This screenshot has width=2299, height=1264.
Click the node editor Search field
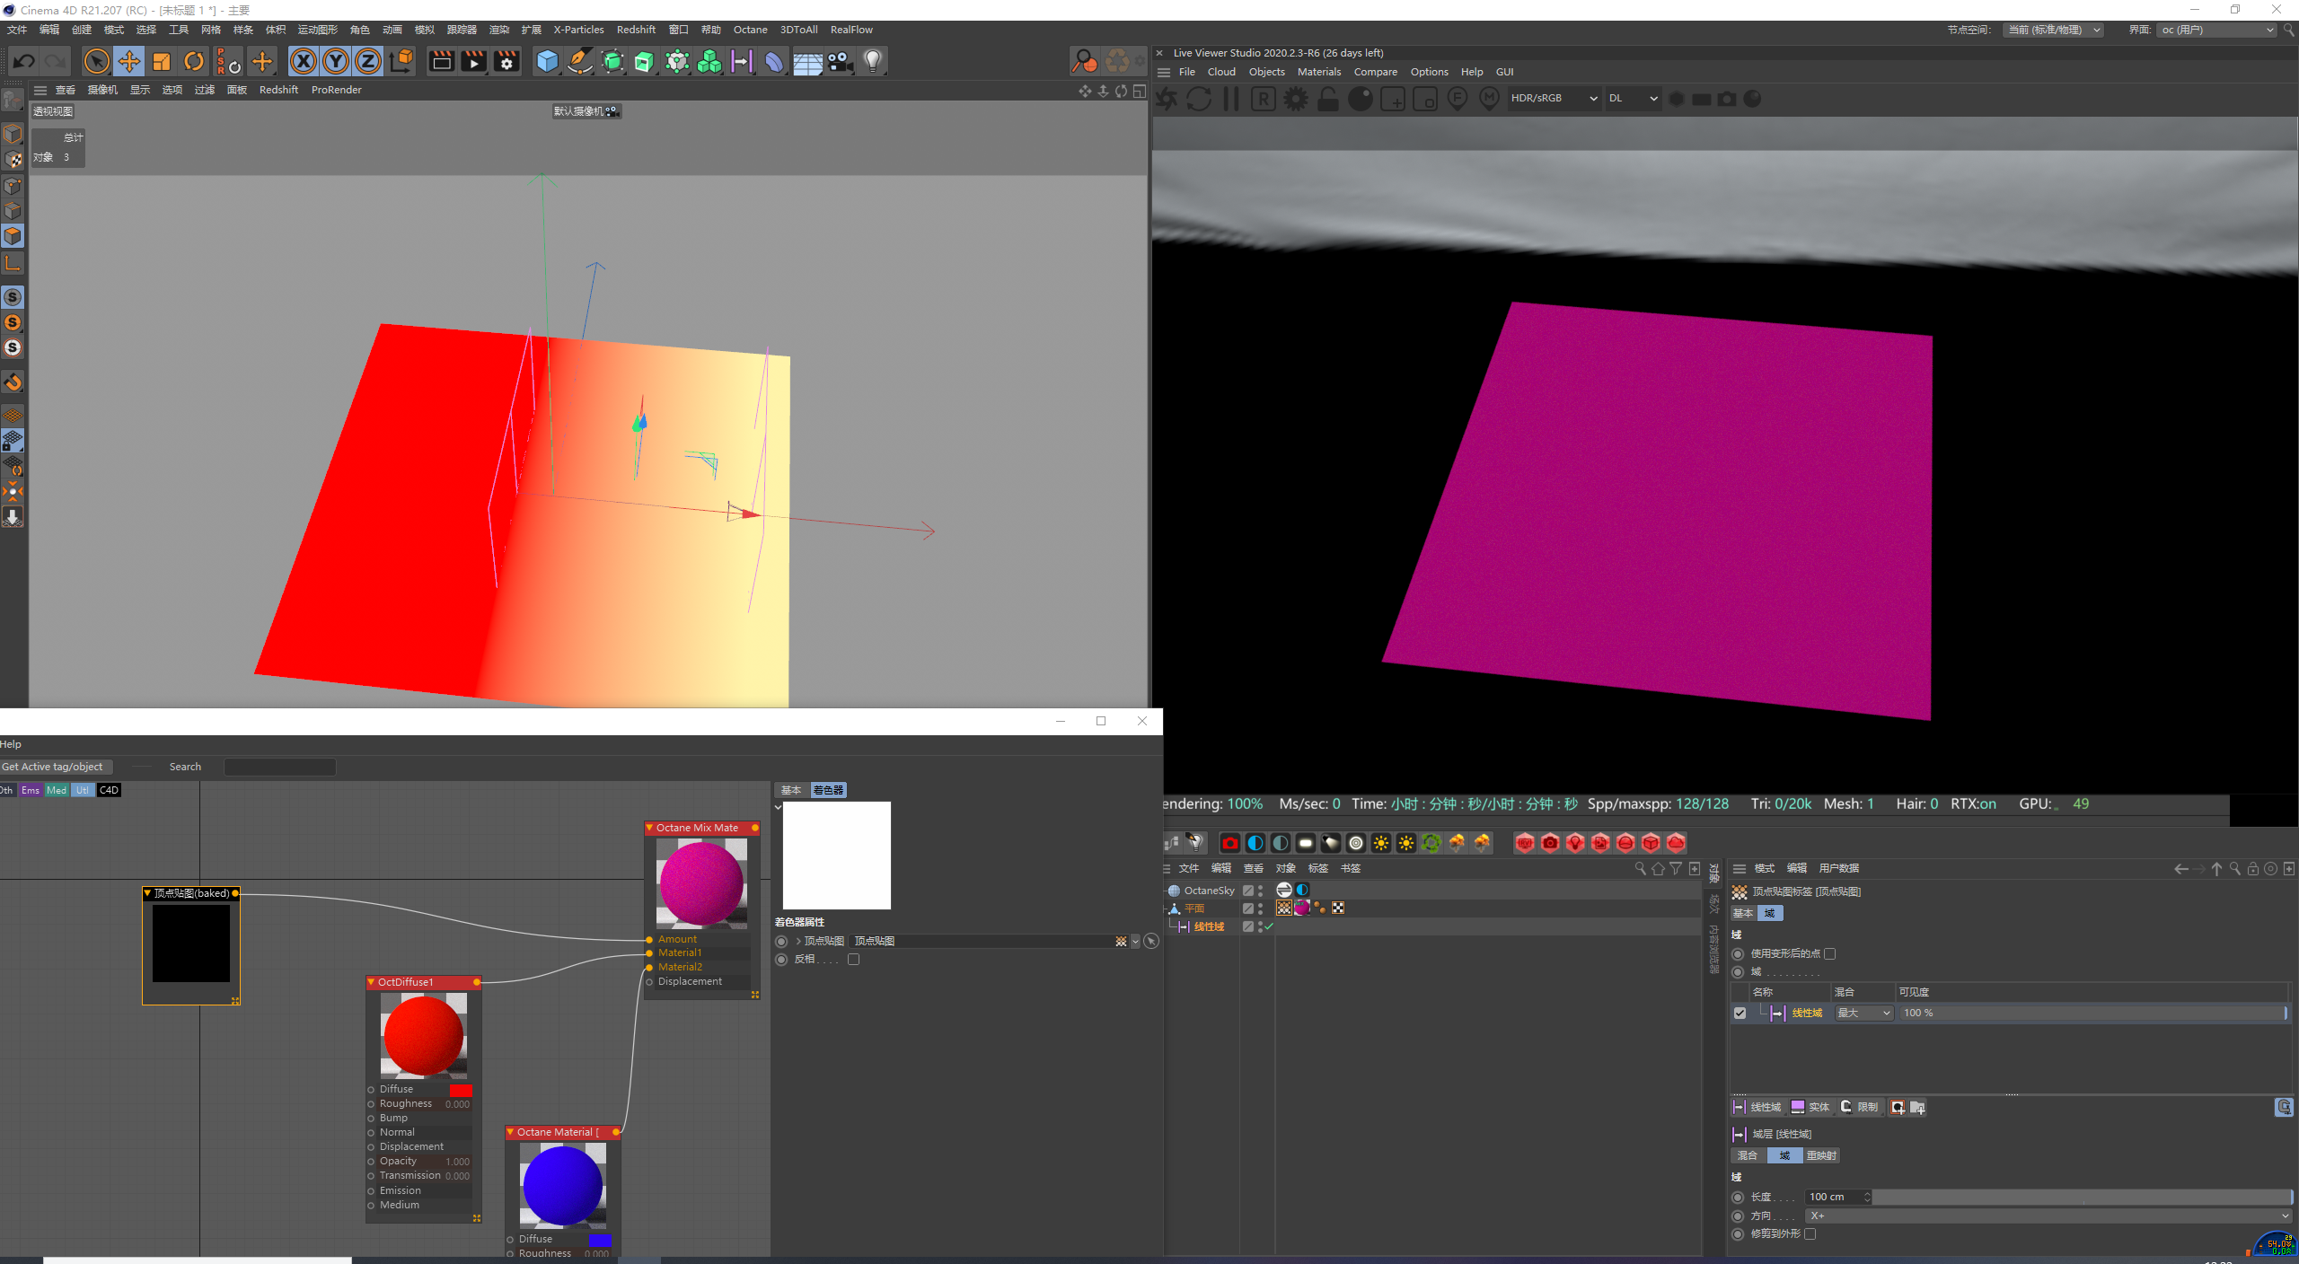coord(279,767)
